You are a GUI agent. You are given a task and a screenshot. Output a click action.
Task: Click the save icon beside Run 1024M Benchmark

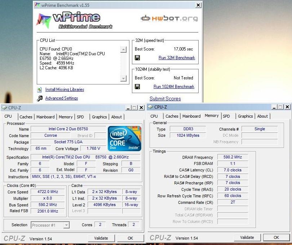coord(137,87)
